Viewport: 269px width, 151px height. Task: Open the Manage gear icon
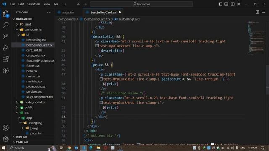[5, 139]
